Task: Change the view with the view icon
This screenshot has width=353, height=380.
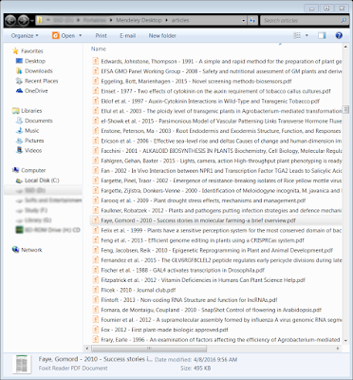Action: click(x=297, y=36)
